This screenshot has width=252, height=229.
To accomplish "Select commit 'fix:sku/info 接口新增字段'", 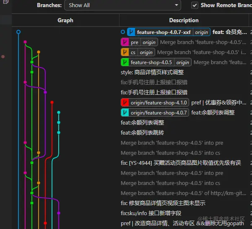I will (151, 213).
